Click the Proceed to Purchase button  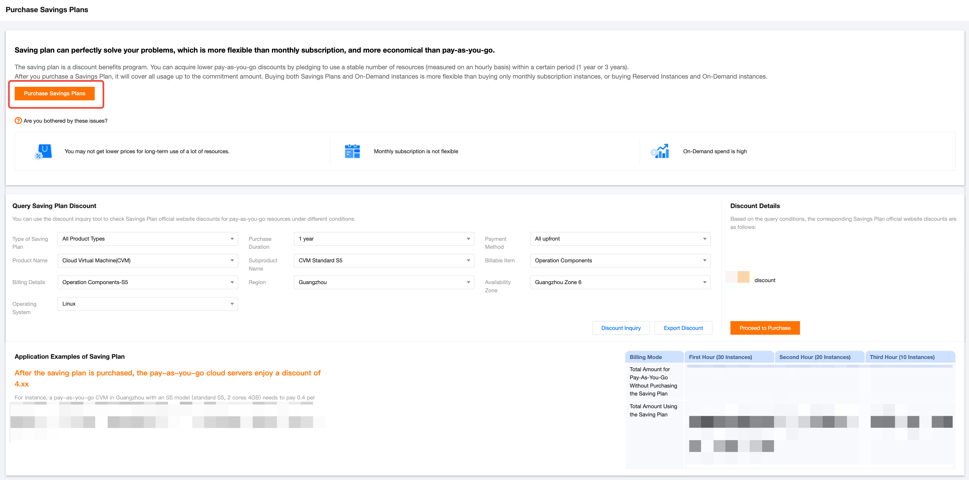pyautogui.click(x=765, y=328)
